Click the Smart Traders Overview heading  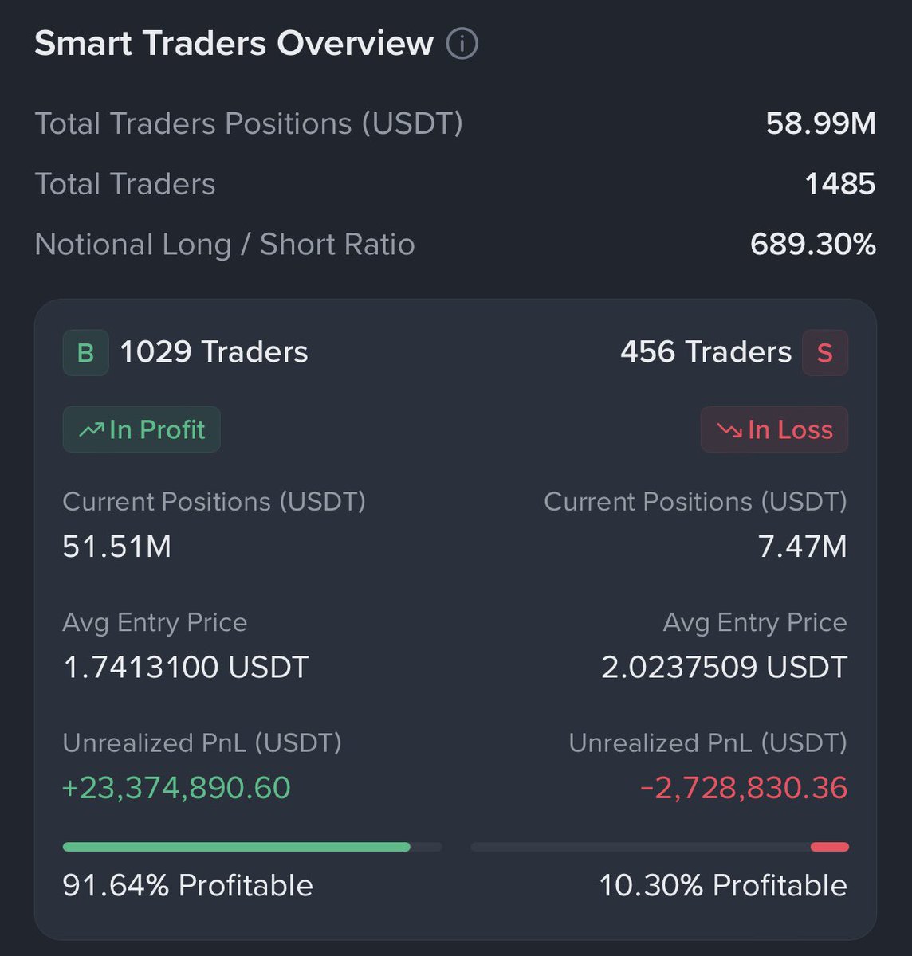click(234, 44)
